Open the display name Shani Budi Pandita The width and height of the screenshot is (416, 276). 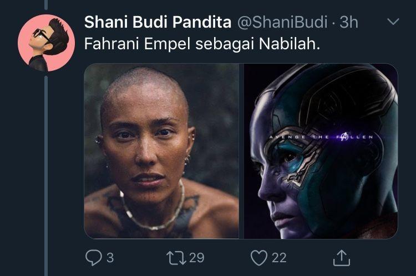[x=158, y=22]
